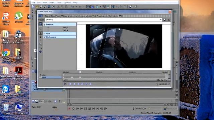Click the Rate scrub slider handle

click(x=55, y=107)
